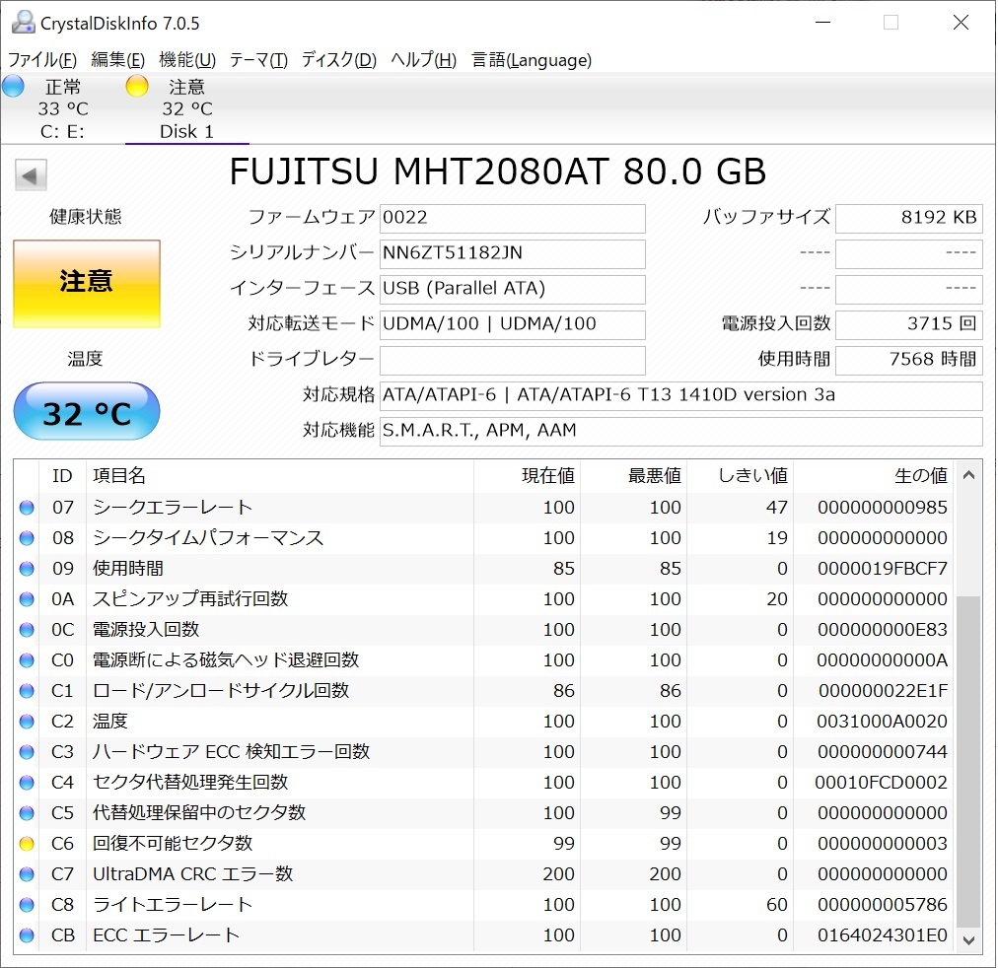This screenshot has width=998, height=968.
Task: Select raw value 00010FCD0002
Action: 882,783
